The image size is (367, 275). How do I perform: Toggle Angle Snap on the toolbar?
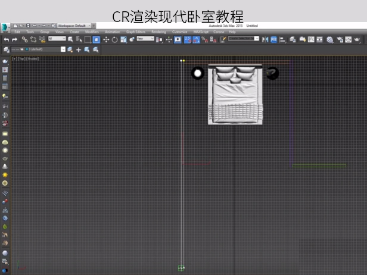195,39
